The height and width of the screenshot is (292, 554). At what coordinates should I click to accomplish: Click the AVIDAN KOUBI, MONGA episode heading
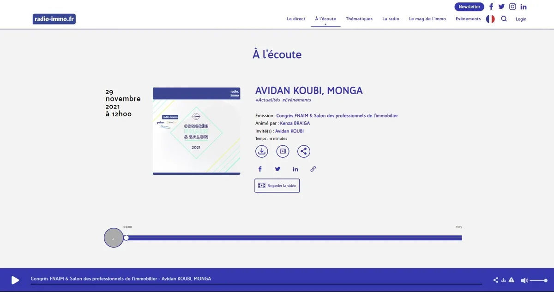click(x=309, y=91)
